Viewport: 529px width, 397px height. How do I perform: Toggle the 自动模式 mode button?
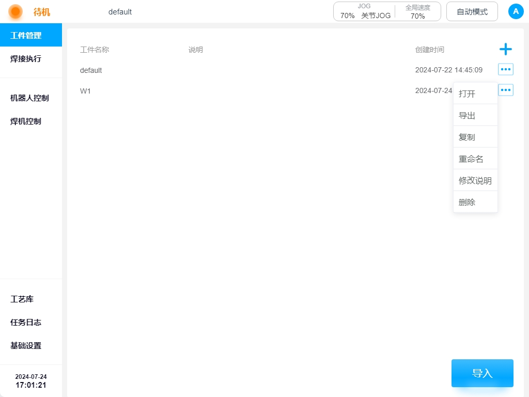472,11
